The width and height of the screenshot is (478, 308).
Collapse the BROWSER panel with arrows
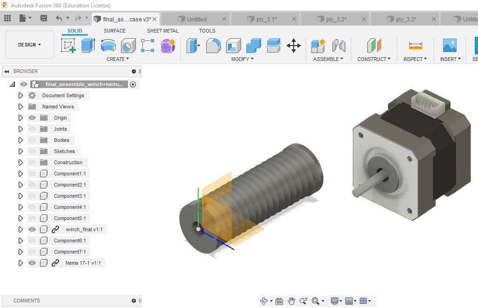coord(7,71)
